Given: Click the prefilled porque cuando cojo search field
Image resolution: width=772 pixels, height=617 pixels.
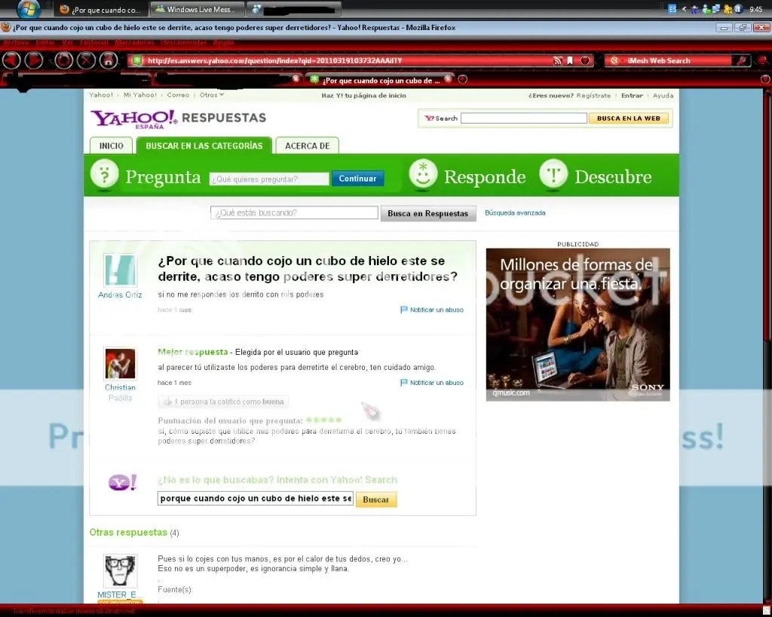Looking at the screenshot, I should [255, 499].
